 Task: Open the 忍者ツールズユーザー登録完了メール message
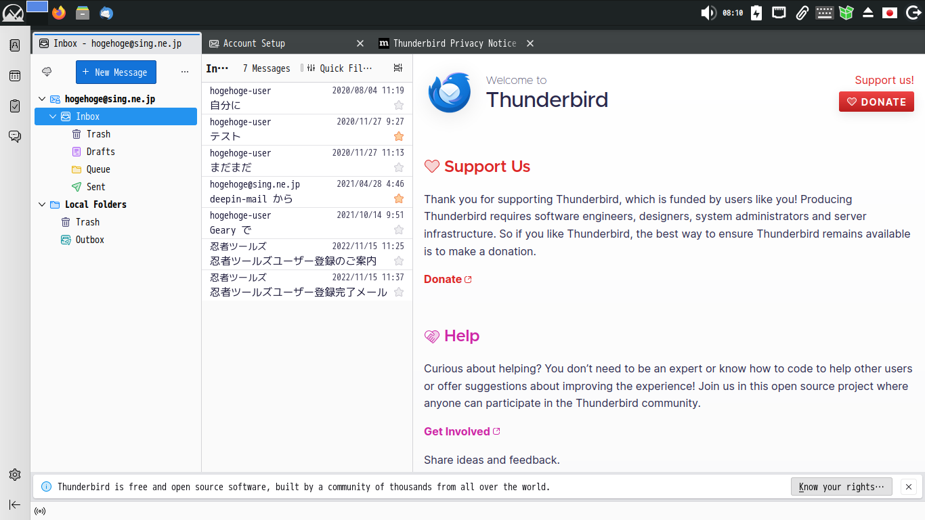307,286
